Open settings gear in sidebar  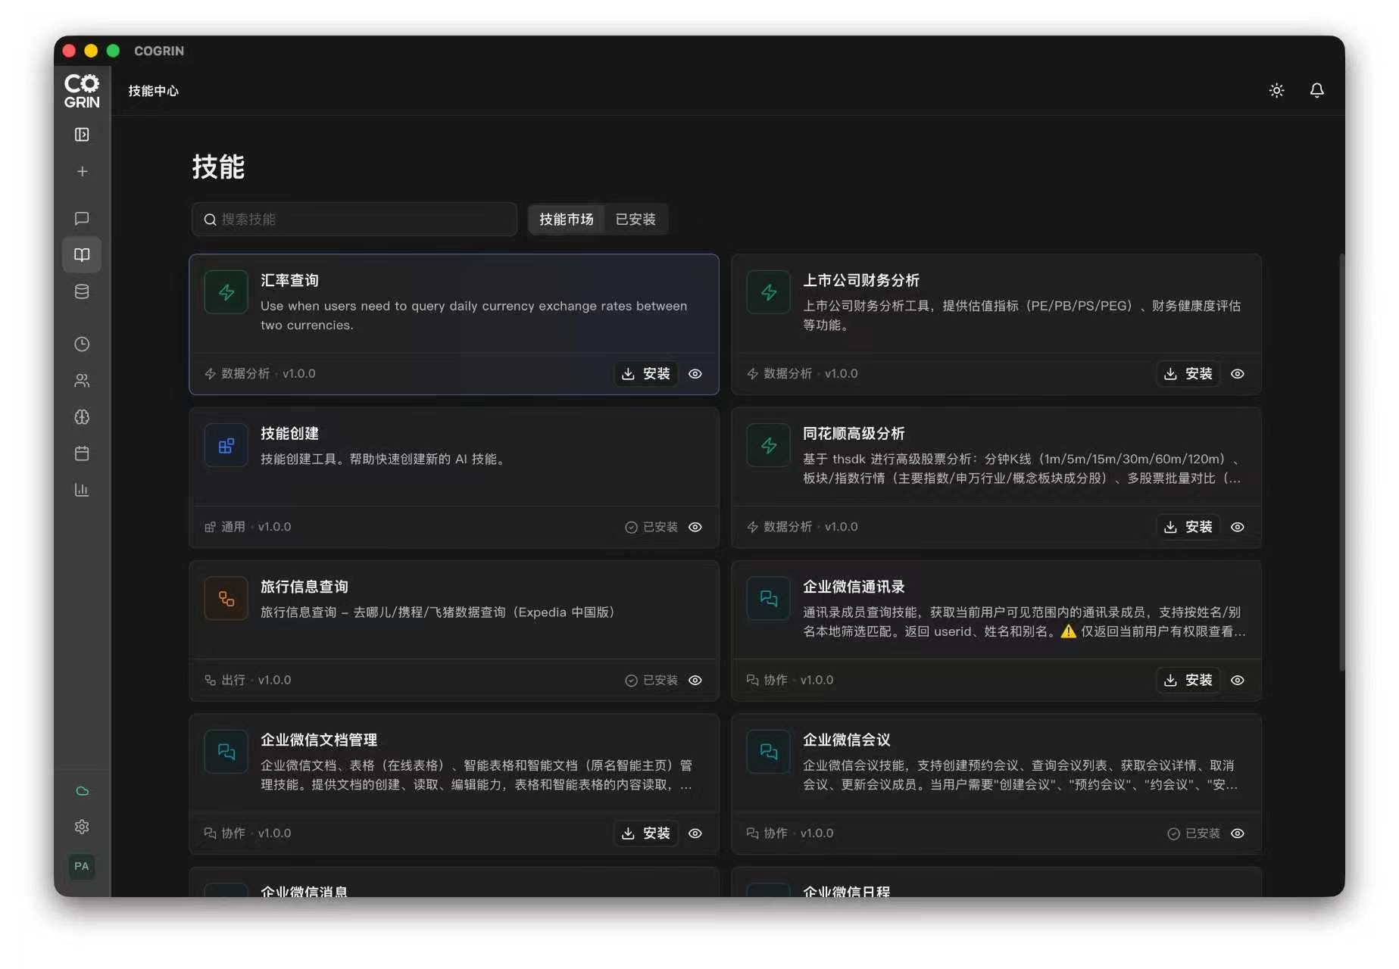point(82,827)
